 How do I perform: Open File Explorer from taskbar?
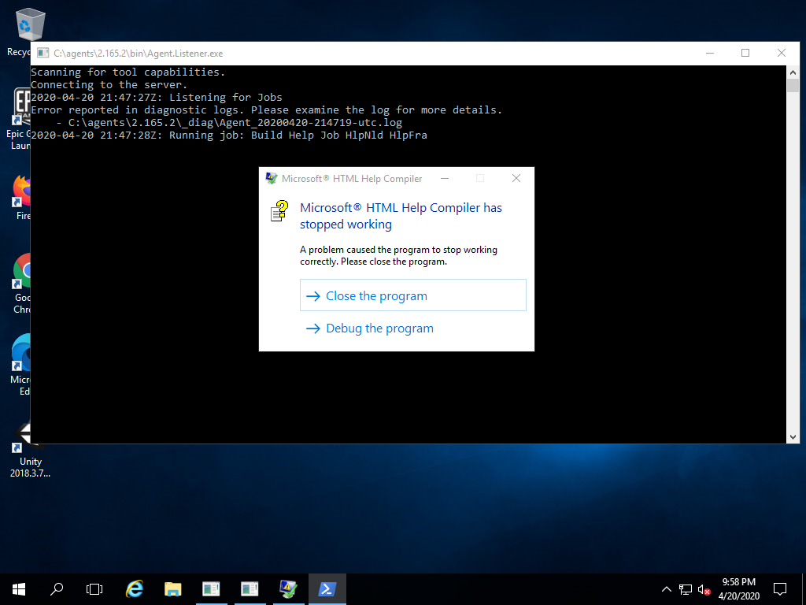tap(173, 588)
